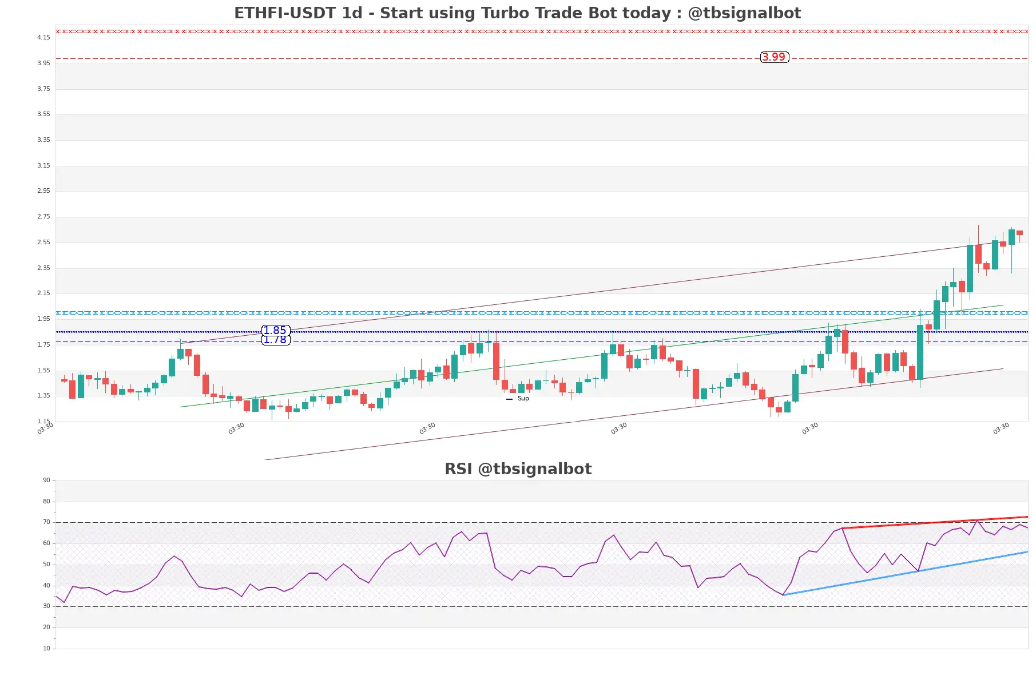Click the latest red candlestick at chart end

1019,233
